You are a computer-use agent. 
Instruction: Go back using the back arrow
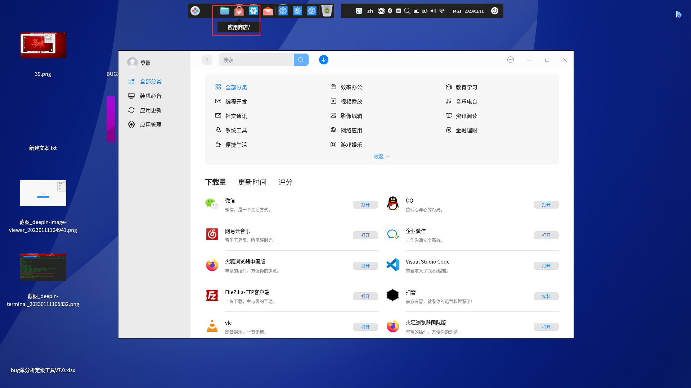point(207,60)
